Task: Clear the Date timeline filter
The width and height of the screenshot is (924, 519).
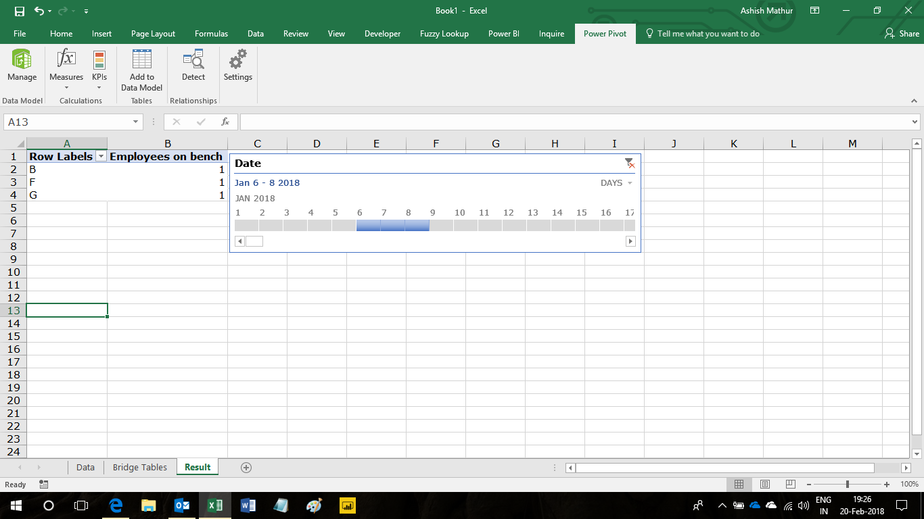Action: pyautogui.click(x=629, y=163)
